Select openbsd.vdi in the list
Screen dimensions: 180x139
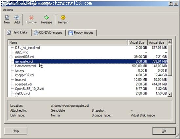click(23, 84)
